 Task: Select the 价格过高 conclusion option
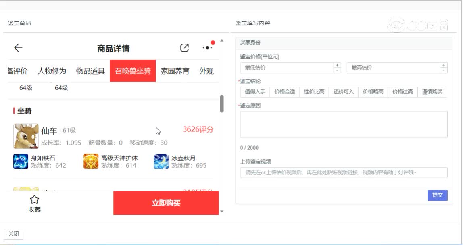(x=402, y=92)
